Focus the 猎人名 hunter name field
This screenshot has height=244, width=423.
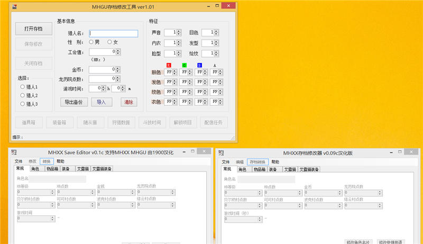click(114, 33)
